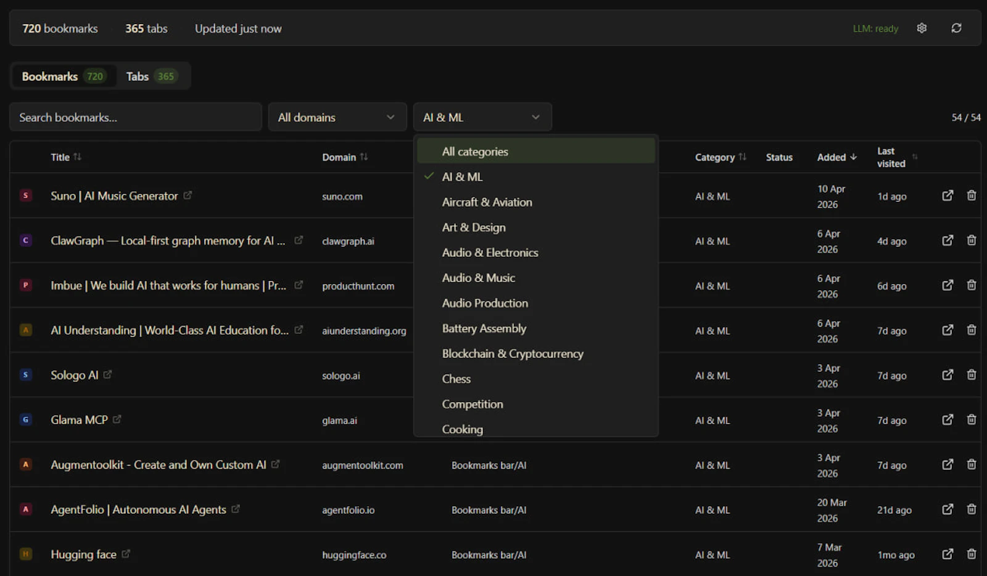Viewport: 987px width, 576px height.
Task: Sort by Added column
Action: 837,157
